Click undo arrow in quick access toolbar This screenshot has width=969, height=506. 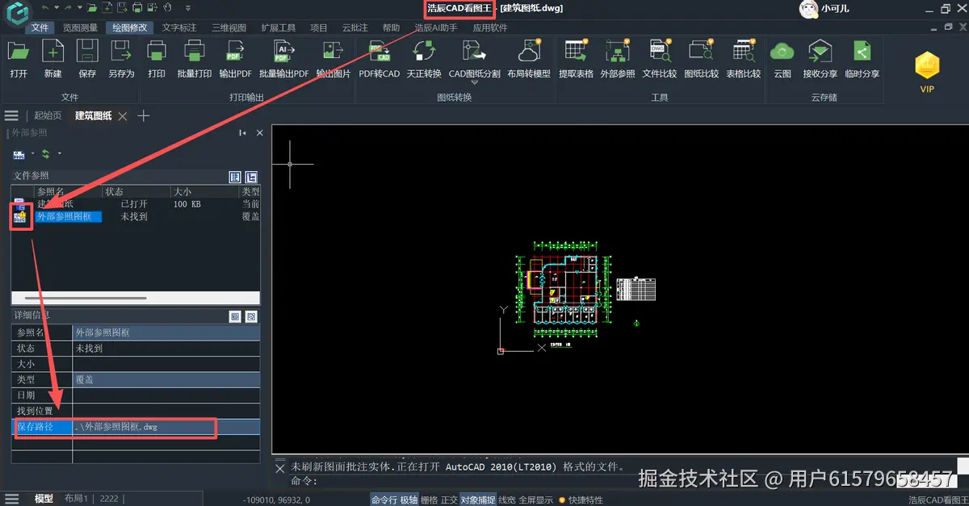[x=46, y=8]
